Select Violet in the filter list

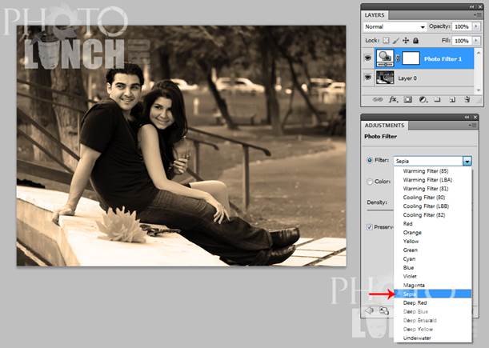pyautogui.click(x=432, y=276)
